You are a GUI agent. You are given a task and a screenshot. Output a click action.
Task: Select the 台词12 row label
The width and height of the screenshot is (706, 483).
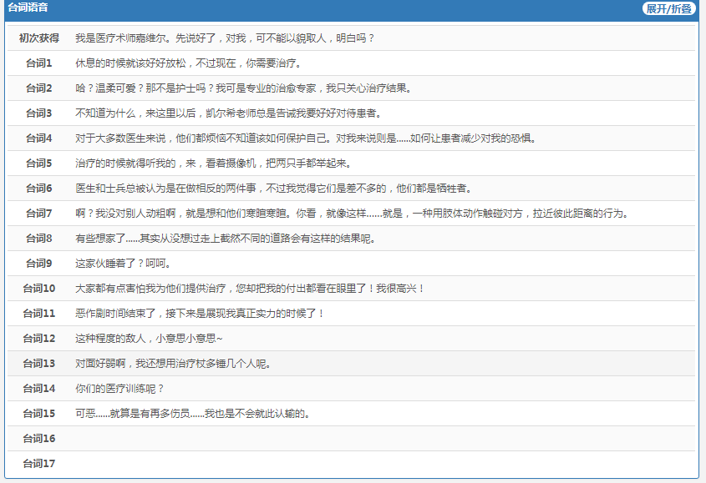pos(38,339)
